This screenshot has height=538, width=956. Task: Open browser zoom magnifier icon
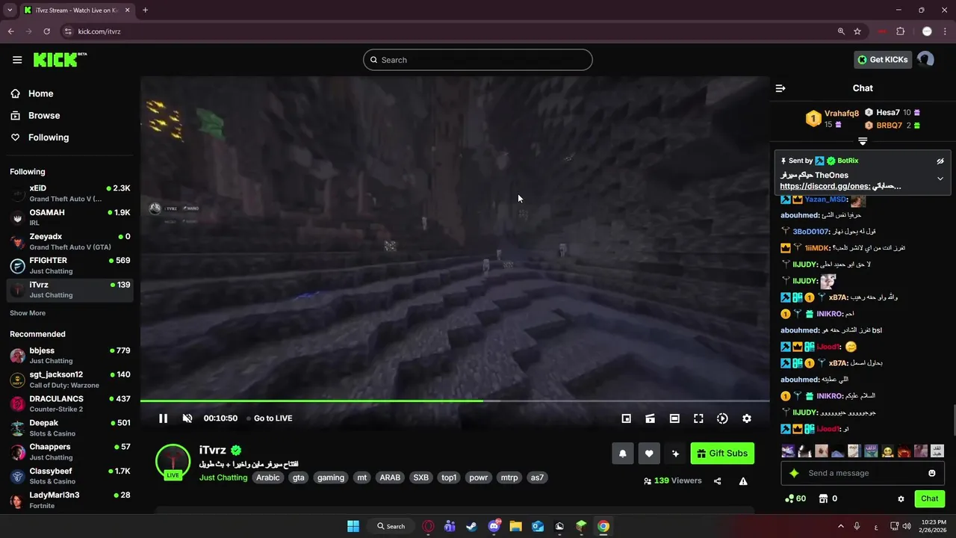click(x=841, y=31)
